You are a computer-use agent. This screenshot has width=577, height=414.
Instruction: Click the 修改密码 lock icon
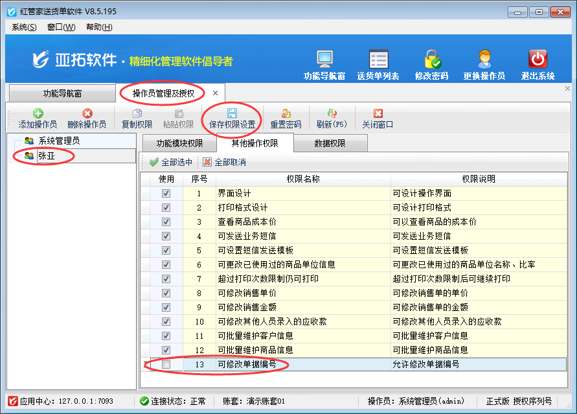432,60
